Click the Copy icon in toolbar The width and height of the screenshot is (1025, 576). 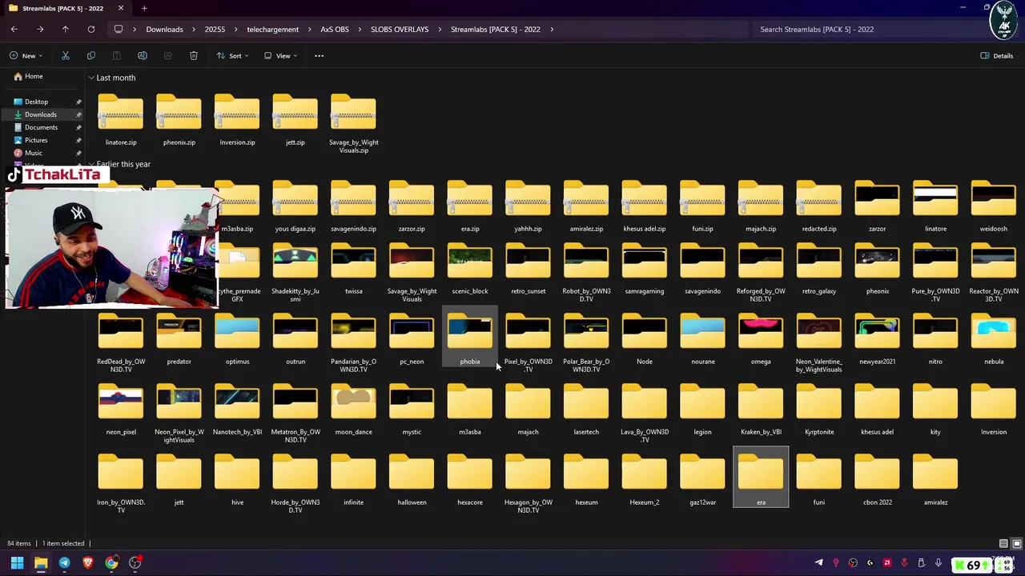[91, 56]
